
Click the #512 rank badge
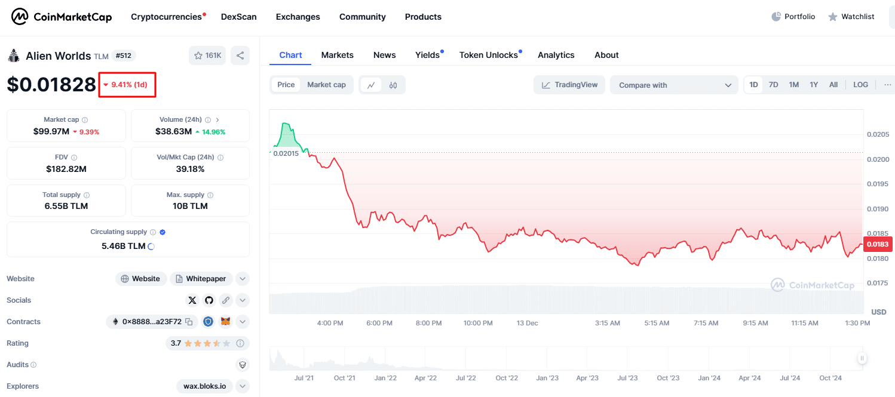point(124,56)
